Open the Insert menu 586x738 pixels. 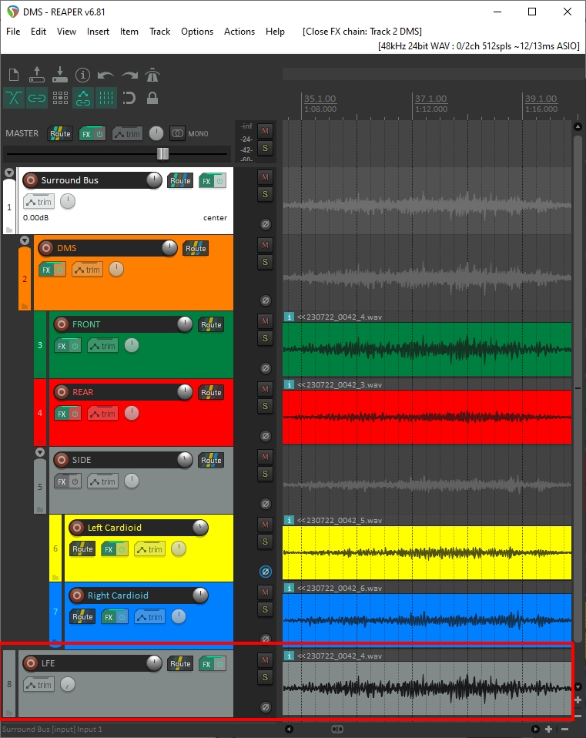(x=98, y=32)
